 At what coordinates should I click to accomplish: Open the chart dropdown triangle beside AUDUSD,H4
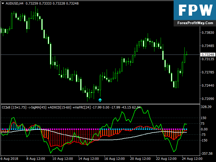(x=3, y=4)
